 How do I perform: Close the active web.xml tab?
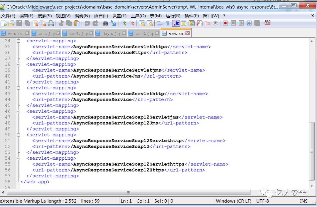(x=188, y=33)
